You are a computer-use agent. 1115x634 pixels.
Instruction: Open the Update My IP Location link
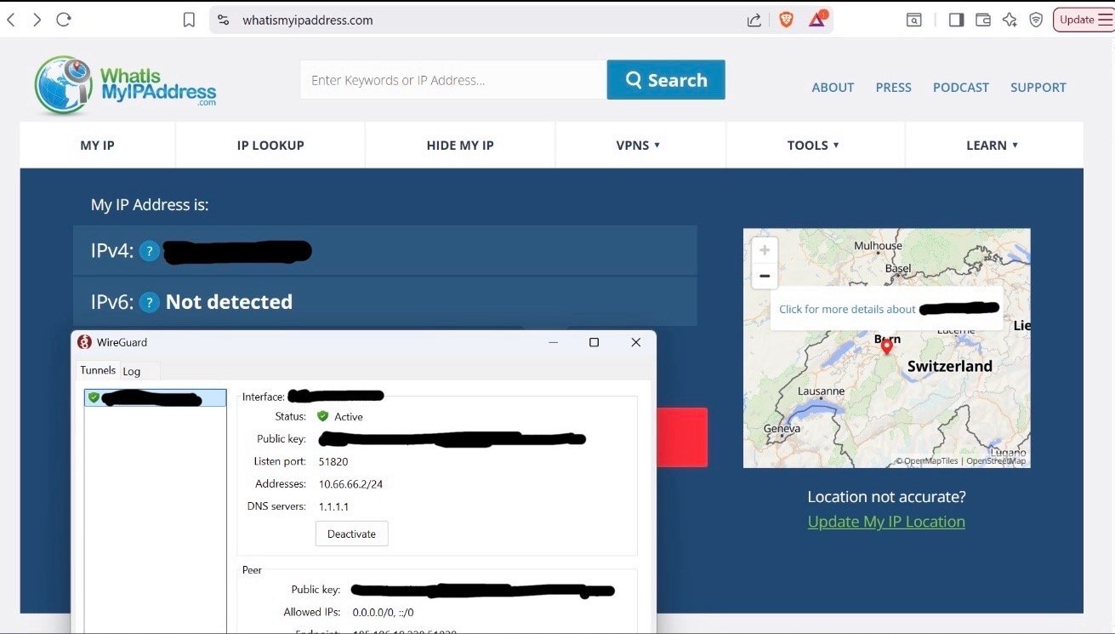tap(885, 521)
